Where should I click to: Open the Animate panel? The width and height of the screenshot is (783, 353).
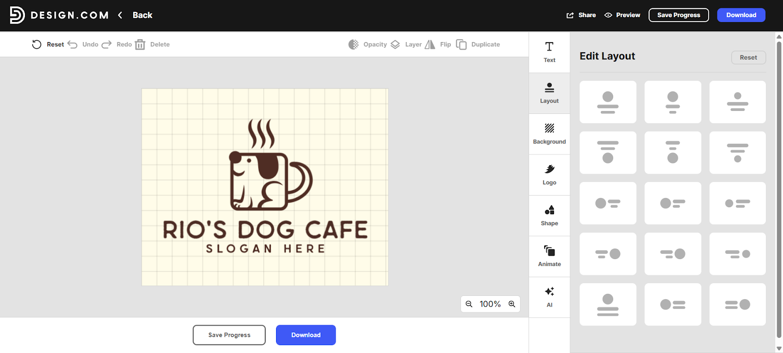549,256
